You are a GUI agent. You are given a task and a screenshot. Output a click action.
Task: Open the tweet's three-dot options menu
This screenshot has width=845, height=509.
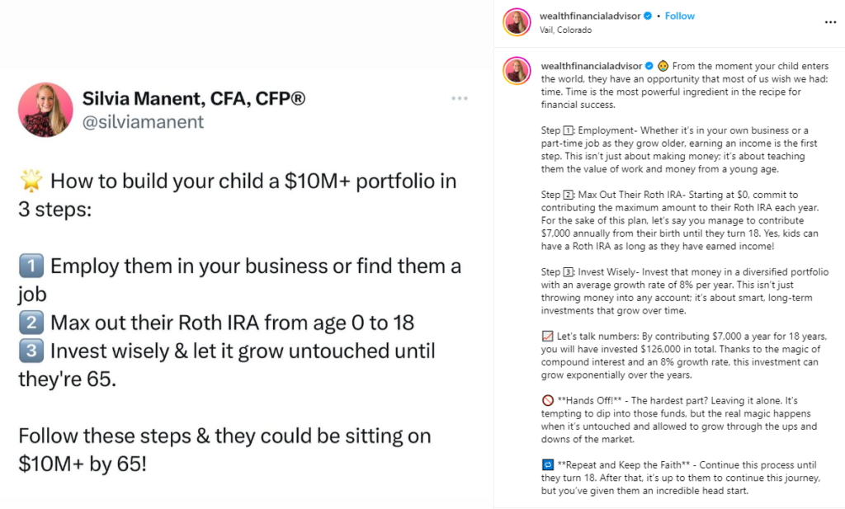[459, 97]
